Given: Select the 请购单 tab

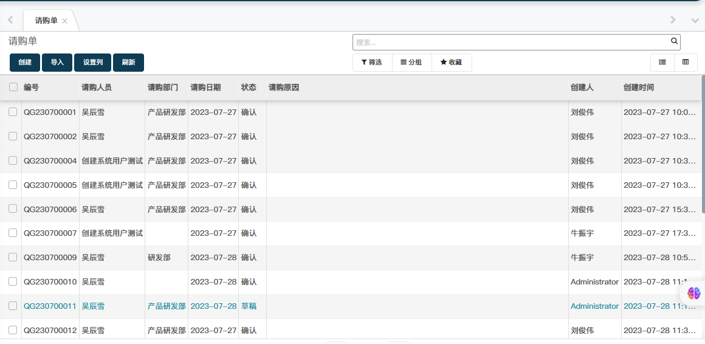Looking at the screenshot, I should coord(46,20).
